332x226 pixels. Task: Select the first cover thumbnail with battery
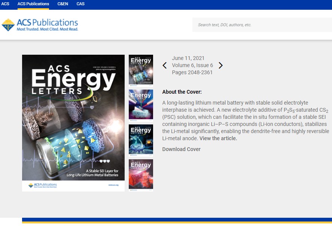[x=141, y=70]
